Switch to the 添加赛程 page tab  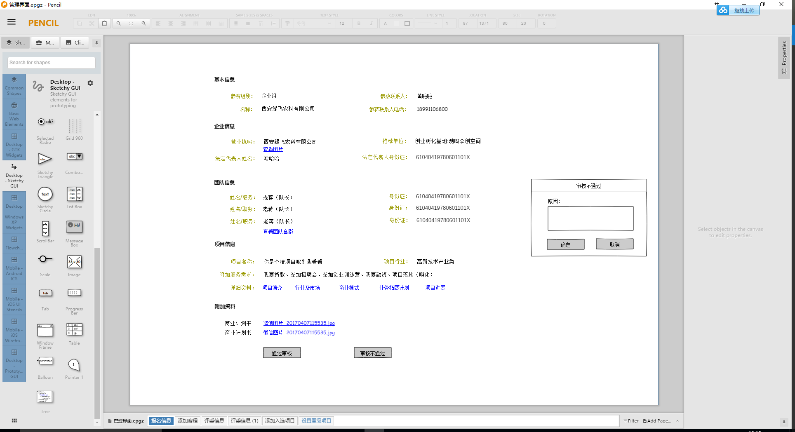click(x=188, y=421)
